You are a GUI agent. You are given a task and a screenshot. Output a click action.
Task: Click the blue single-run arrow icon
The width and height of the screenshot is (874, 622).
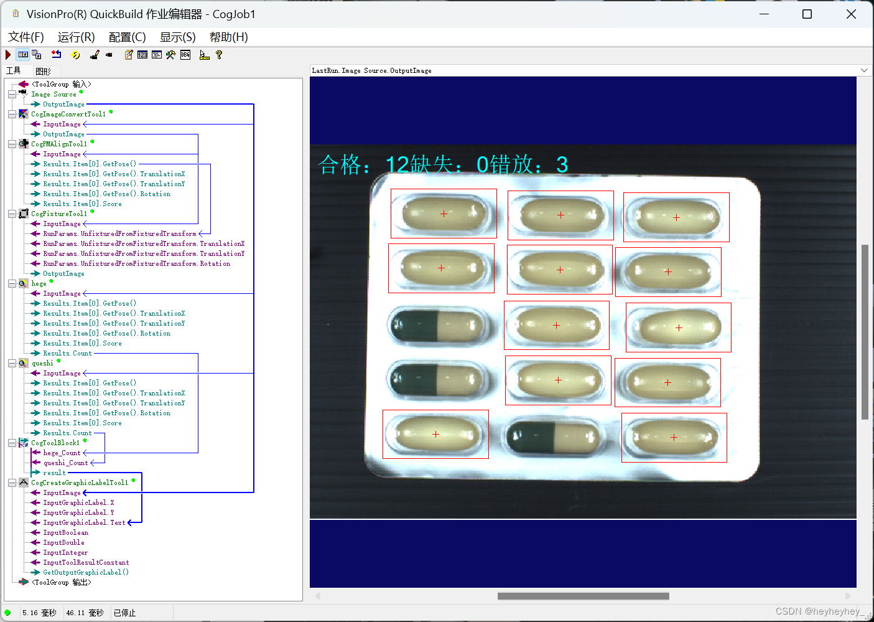click(x=56, y=55)
